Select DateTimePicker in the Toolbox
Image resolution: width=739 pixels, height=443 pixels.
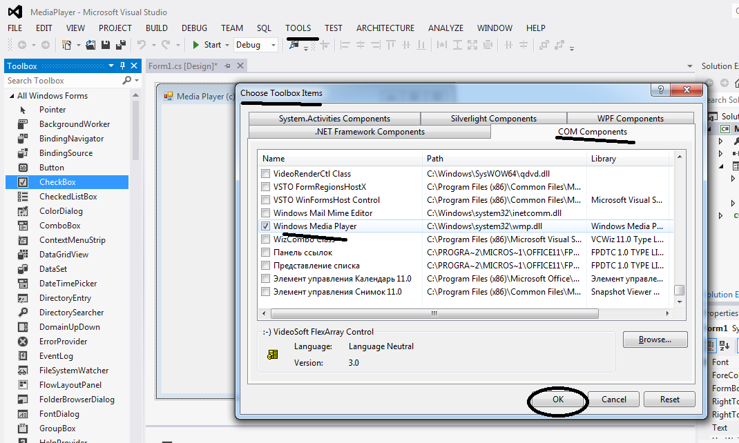[x=67, y=284]
